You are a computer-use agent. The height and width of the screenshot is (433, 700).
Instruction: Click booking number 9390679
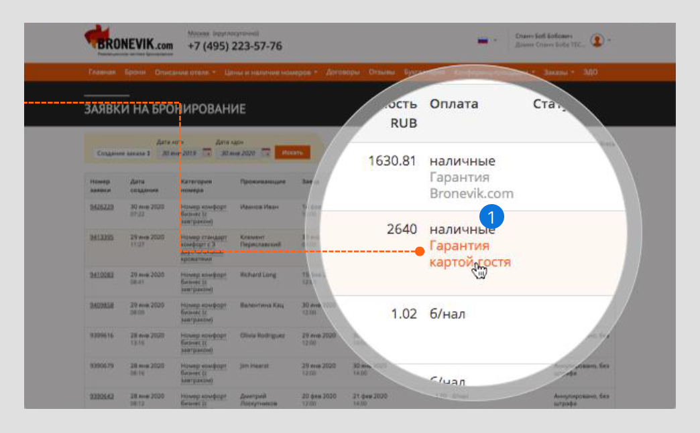point(102,365)
